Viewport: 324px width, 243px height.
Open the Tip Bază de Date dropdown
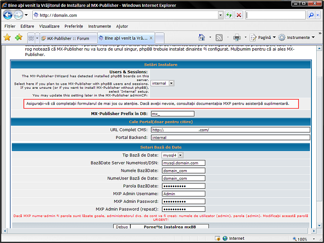click(180, 155)
